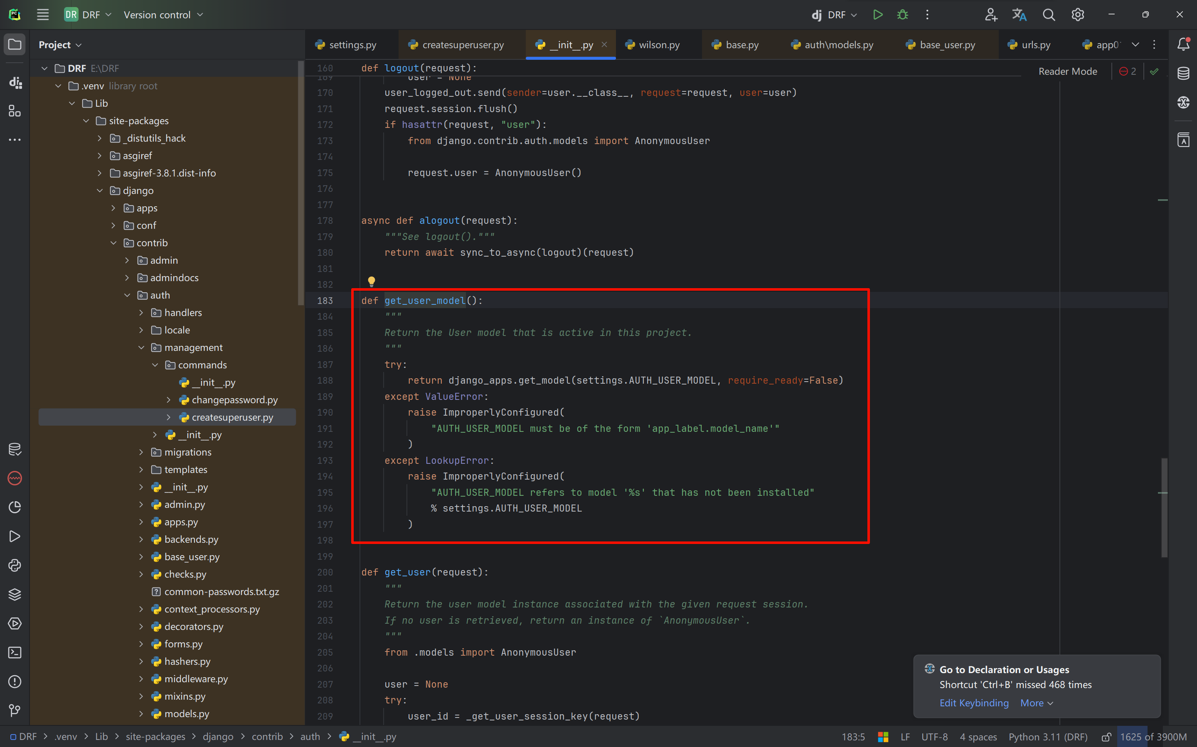The width and height of the screenshot is (1197, 747).
Task: Toggle Reader Mode in editor
Action: point(1067,72)
